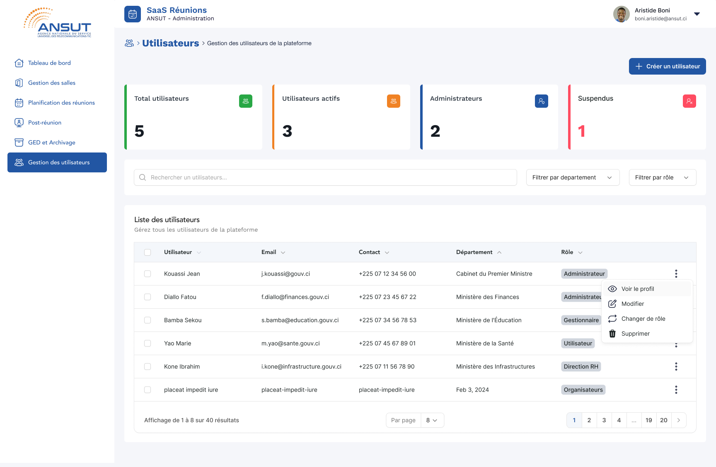Choose Changer de rôle from context menu

pyautogui.click(x=647, y=319)
